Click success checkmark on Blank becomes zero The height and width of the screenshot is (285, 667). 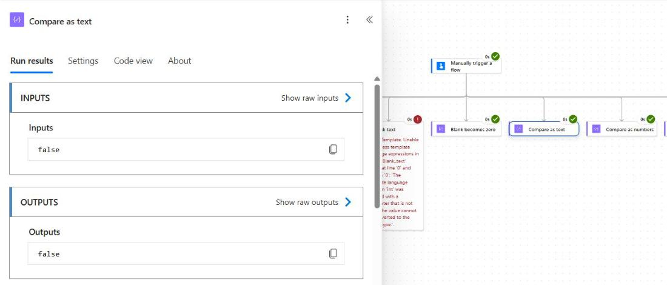click(495, 119)
